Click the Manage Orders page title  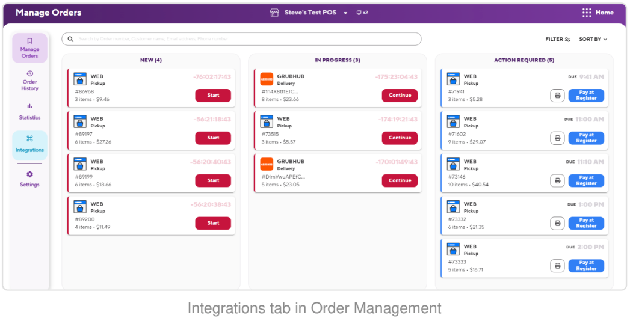coord(49,13)
